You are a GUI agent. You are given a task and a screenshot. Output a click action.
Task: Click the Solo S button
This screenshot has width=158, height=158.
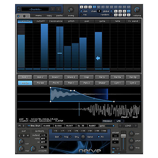pos(23,126)
